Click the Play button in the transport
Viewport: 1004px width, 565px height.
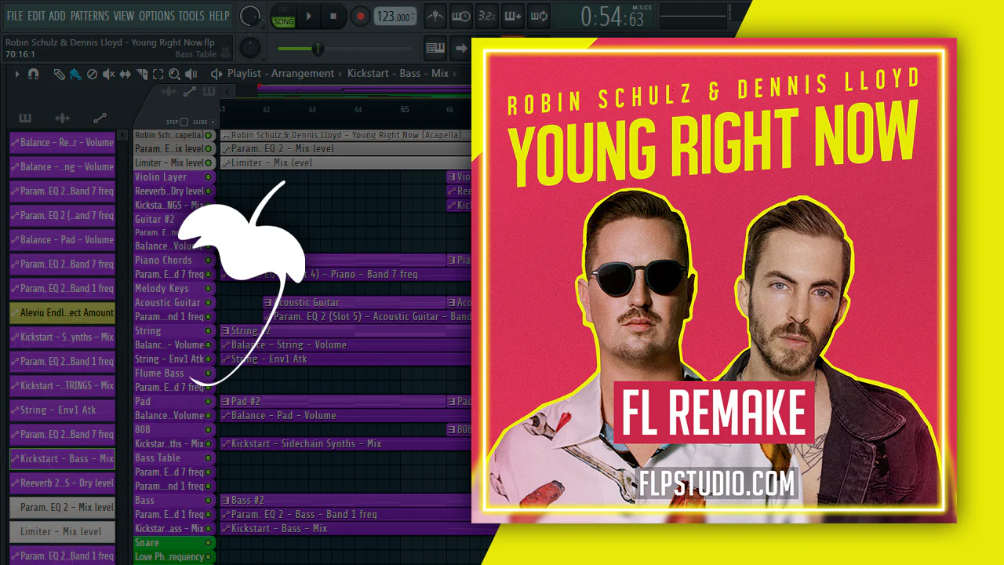(x=309, y=16)
